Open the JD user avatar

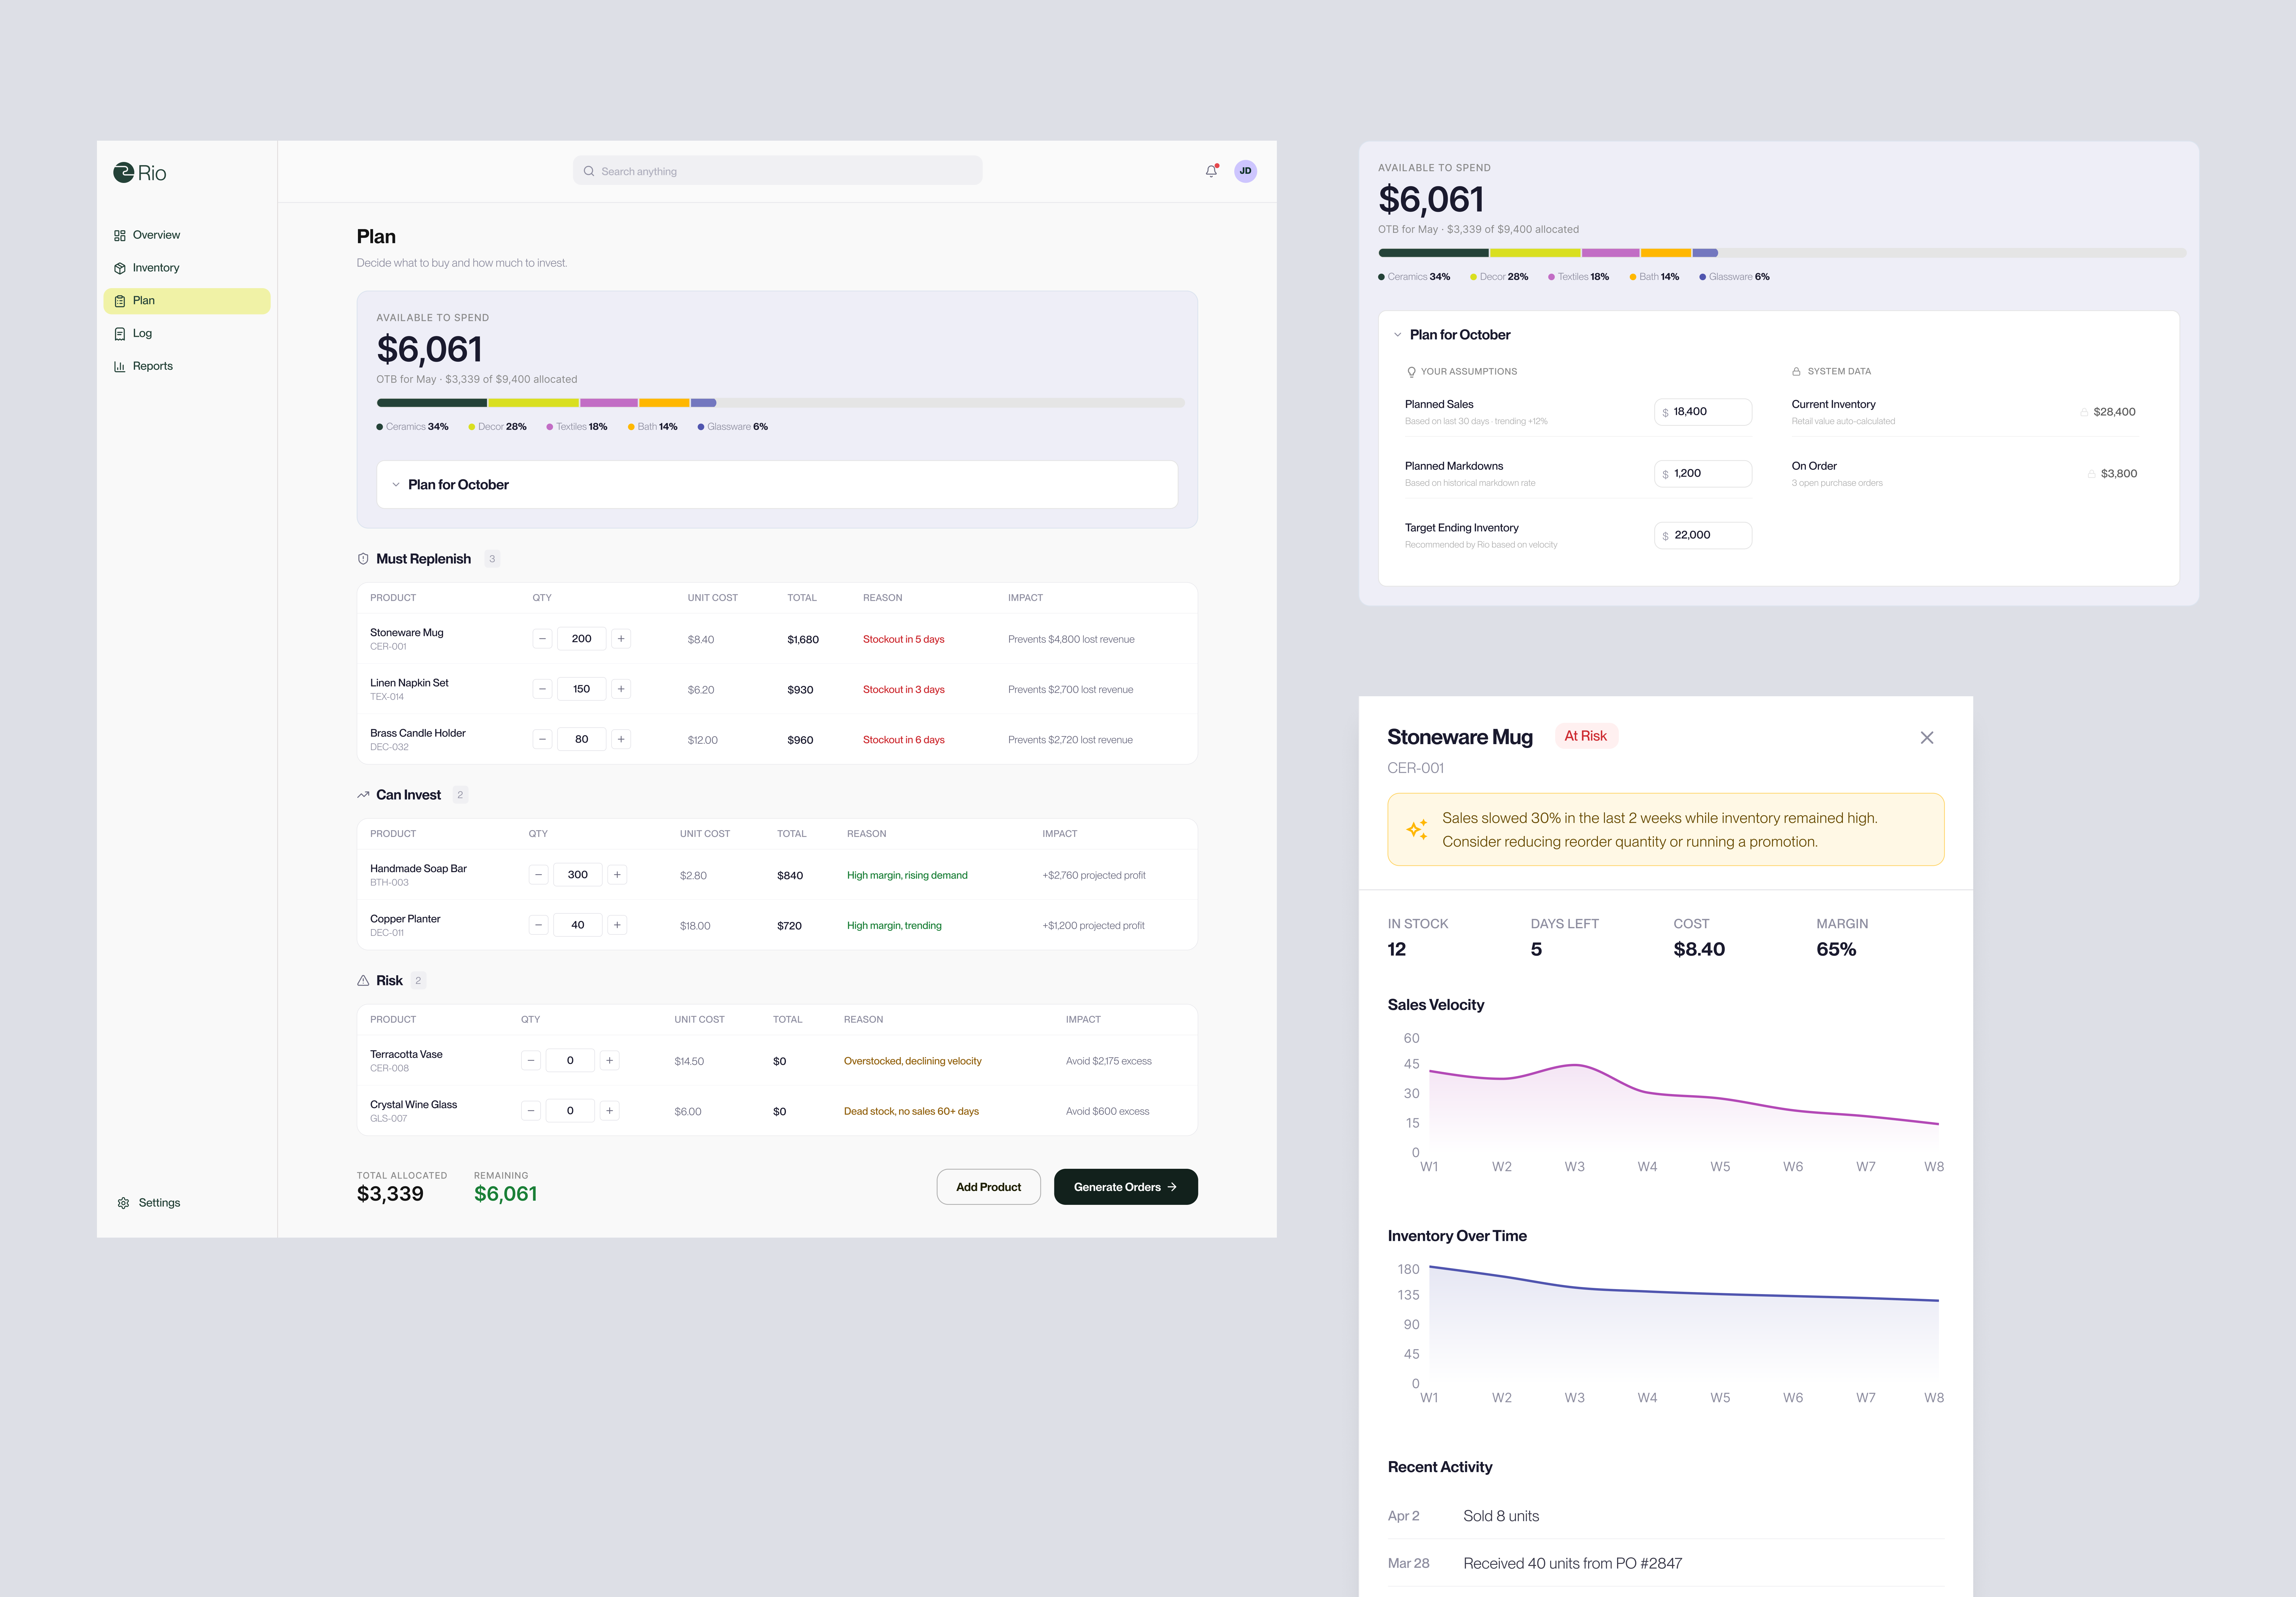pyautogui.click(x=1245, y=171)
